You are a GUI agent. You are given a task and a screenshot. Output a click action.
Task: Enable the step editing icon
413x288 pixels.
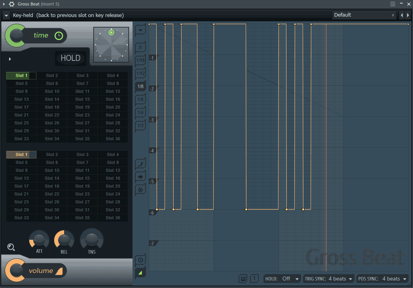tap(140, 164)
